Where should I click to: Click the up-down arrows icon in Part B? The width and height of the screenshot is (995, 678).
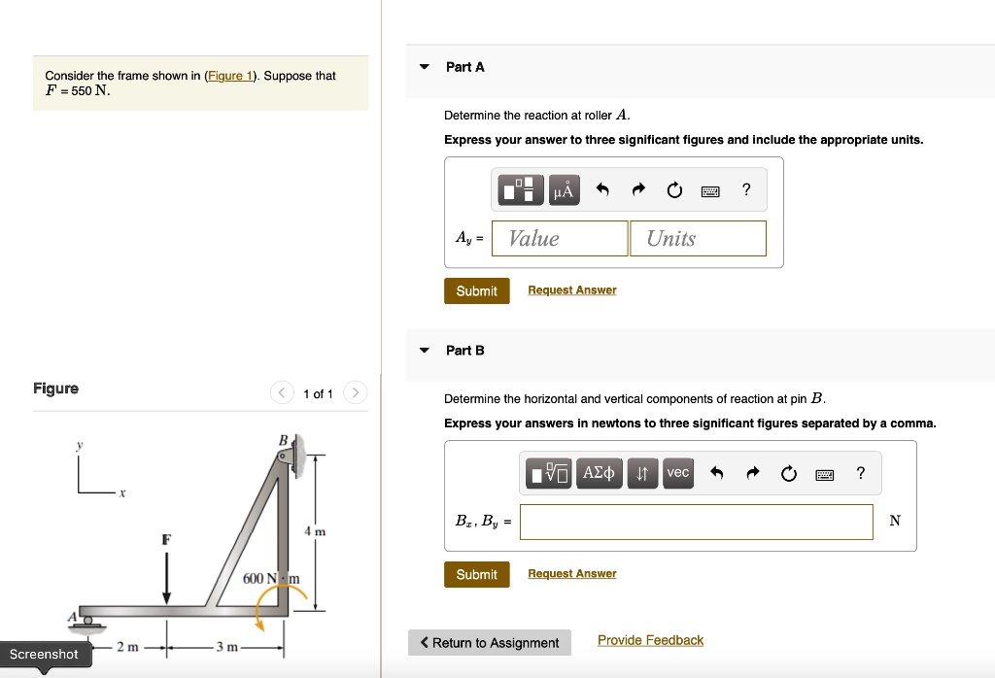coord(641,473)
